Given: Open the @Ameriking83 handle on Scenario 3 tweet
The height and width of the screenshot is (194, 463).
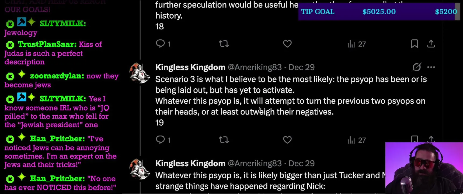Looking at the screenshot, I should pos(255,67).
